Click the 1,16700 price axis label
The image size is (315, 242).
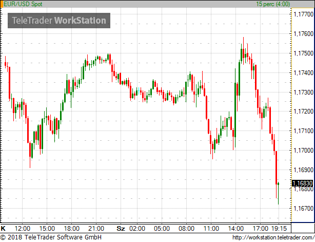303,209
